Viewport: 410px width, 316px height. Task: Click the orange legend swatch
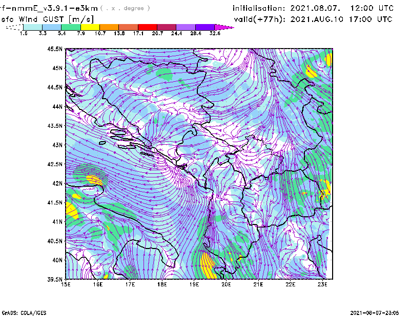point(109,27)
